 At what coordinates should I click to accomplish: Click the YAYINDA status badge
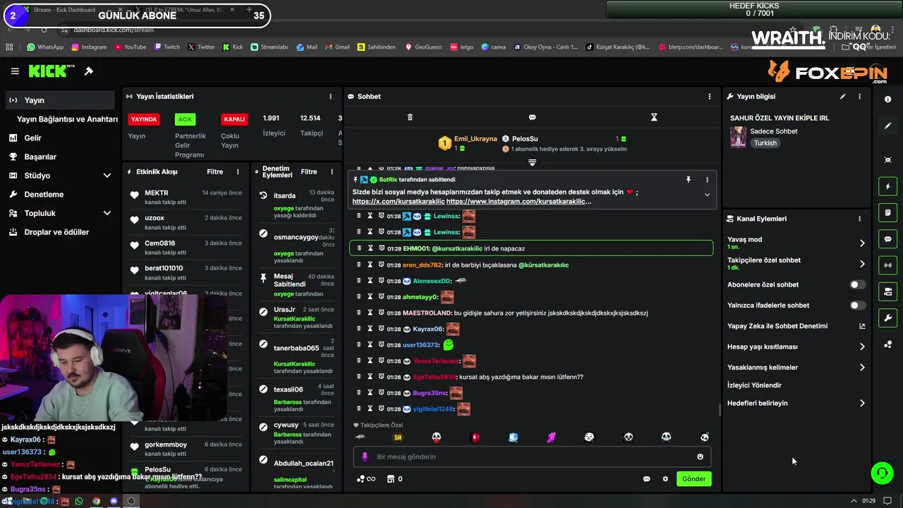(144, 119)
